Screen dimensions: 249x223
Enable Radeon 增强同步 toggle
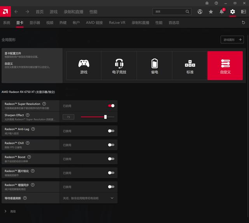click(x=111, y=187)
